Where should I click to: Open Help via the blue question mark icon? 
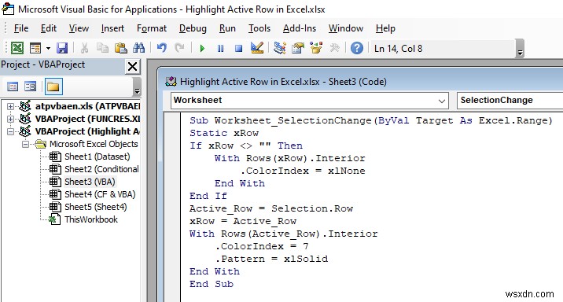click(x=356, y=48)
